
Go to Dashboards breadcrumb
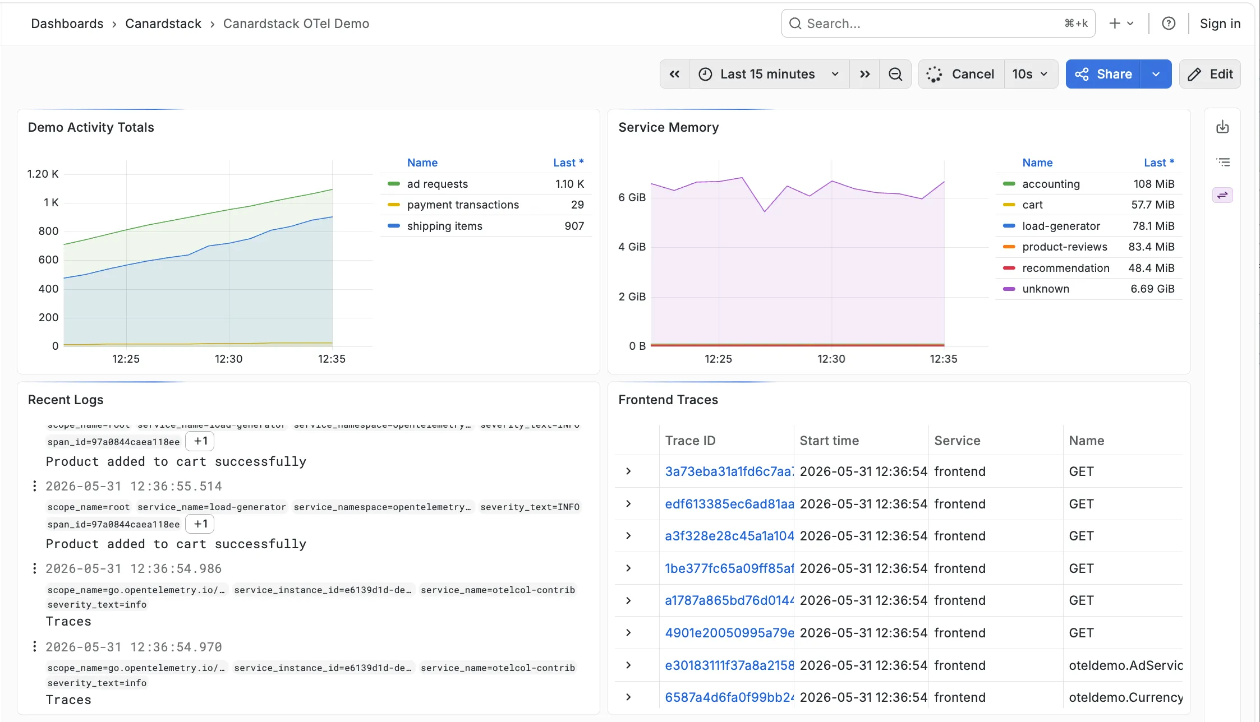tap(67, 24)
